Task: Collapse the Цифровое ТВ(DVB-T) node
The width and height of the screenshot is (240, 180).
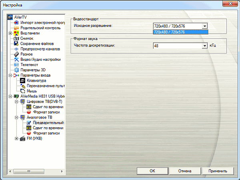Action: 16,102
